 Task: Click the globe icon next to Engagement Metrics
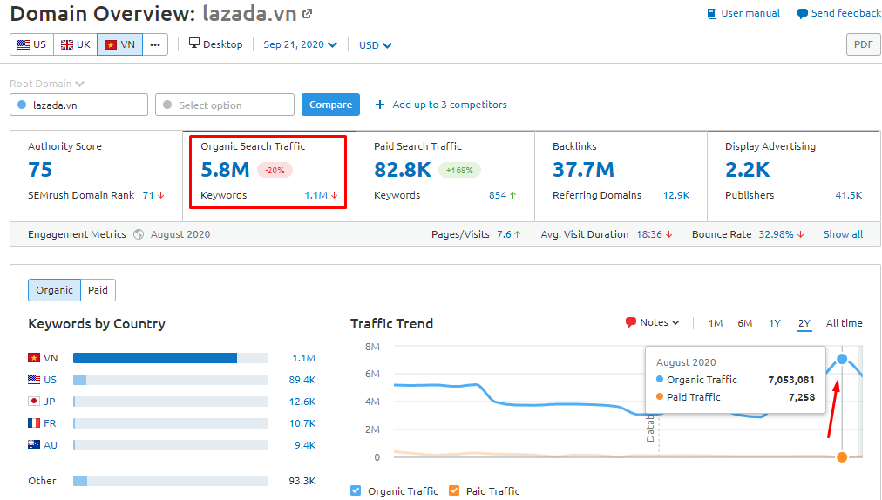point(139,234)
